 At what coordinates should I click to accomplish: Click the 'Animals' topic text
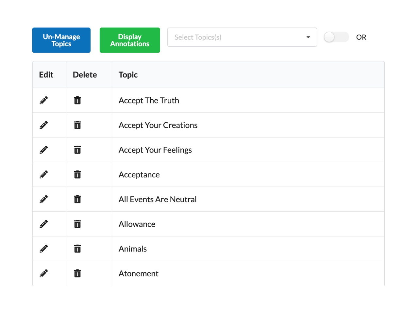tap(133, 249)
